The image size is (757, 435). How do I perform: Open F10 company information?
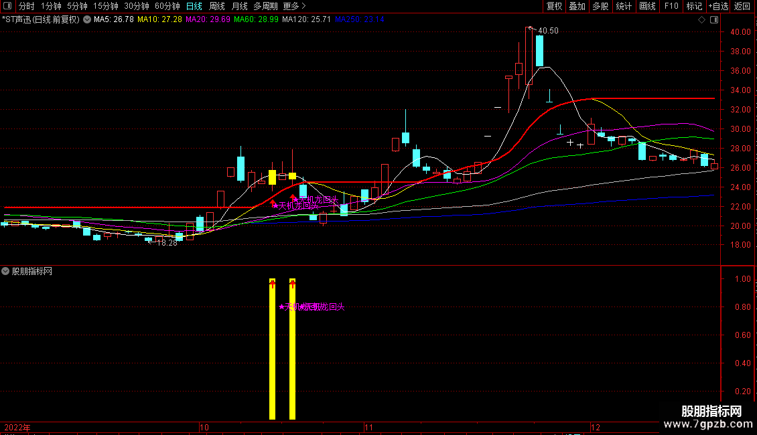click(671, 6)
